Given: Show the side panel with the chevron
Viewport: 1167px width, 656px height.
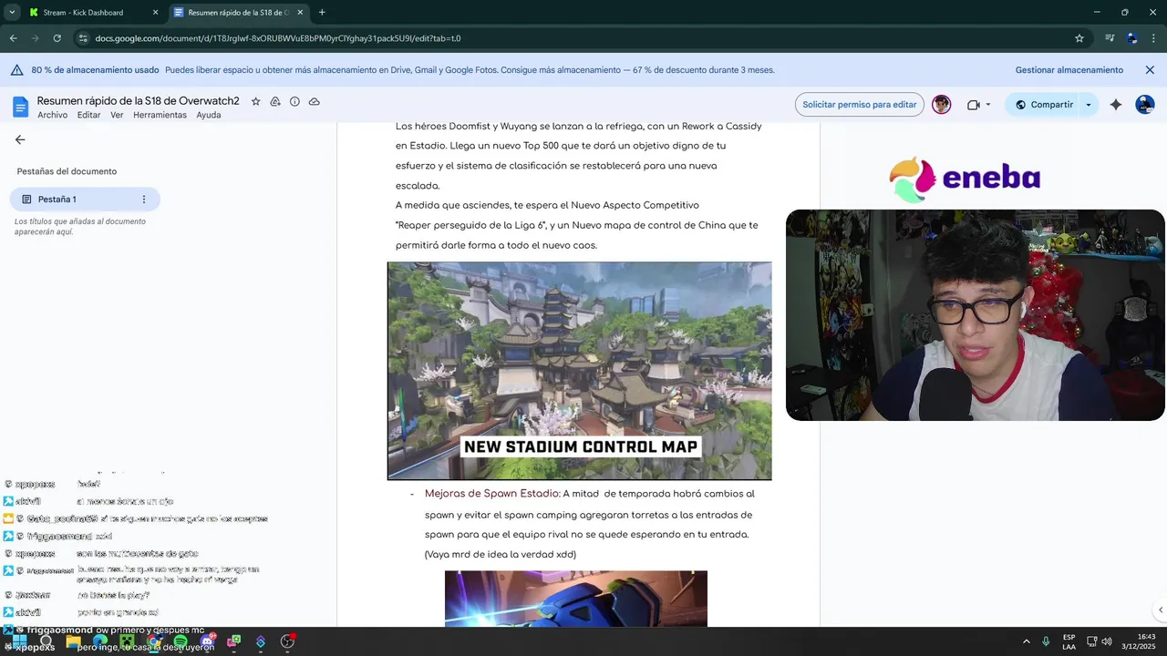Looking at the screenshot, I should tap(1160, 610).
